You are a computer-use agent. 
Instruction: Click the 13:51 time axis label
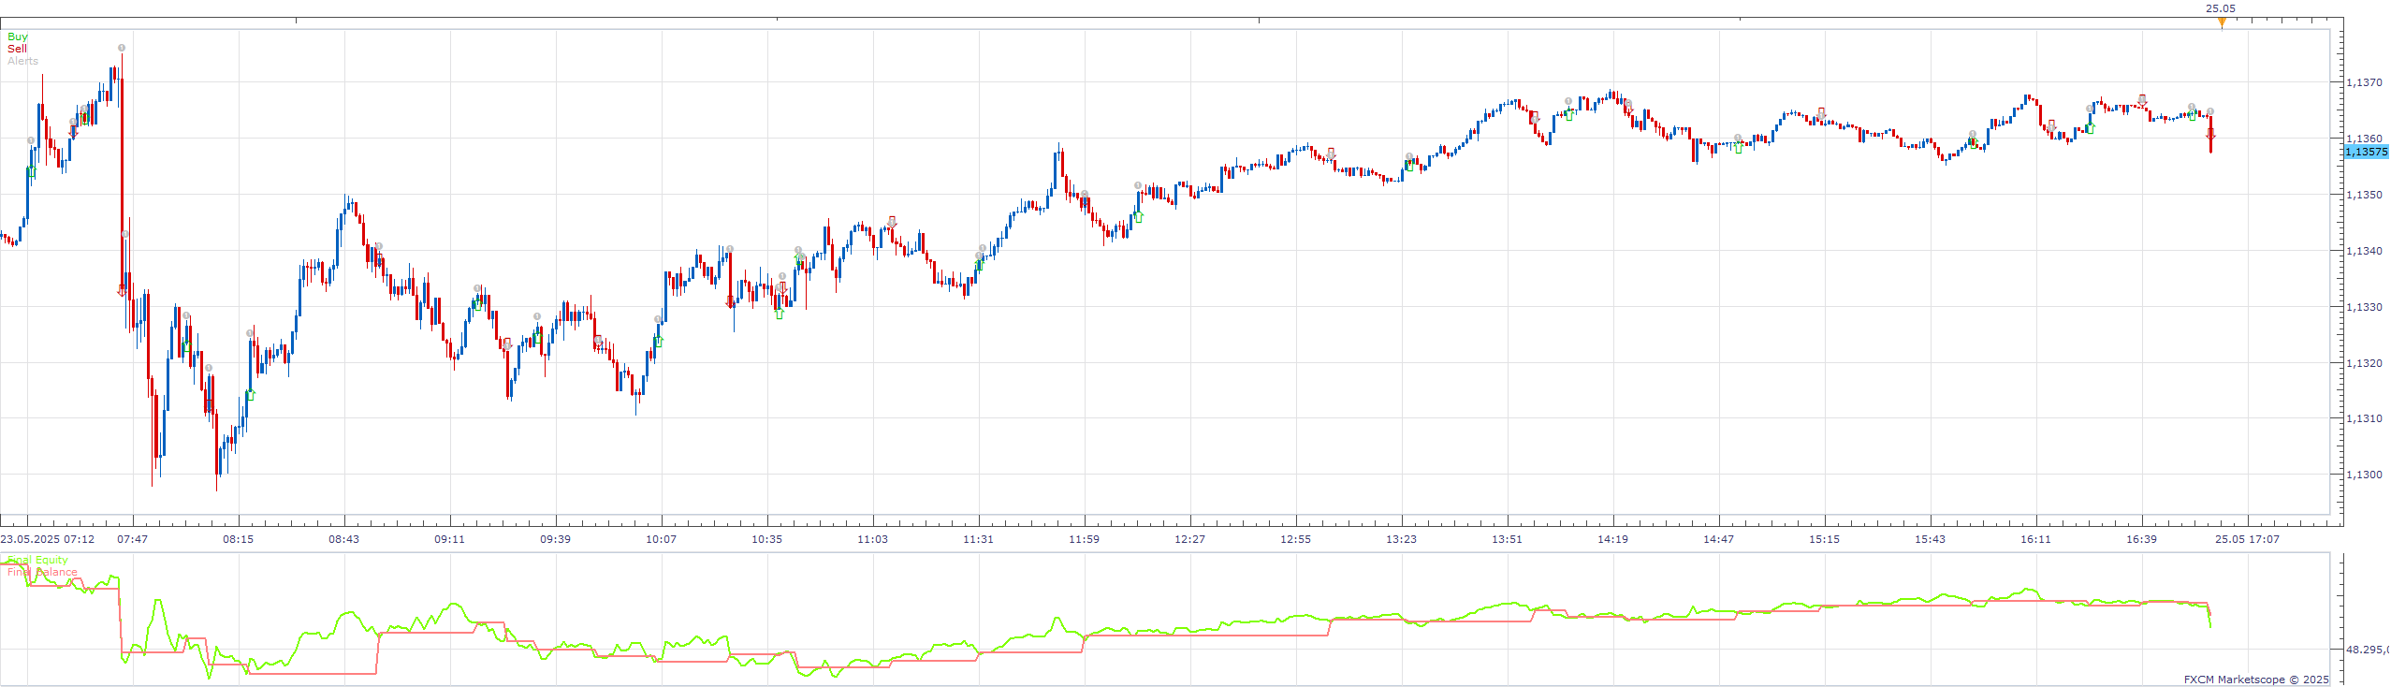click(x=1508, y=539)
